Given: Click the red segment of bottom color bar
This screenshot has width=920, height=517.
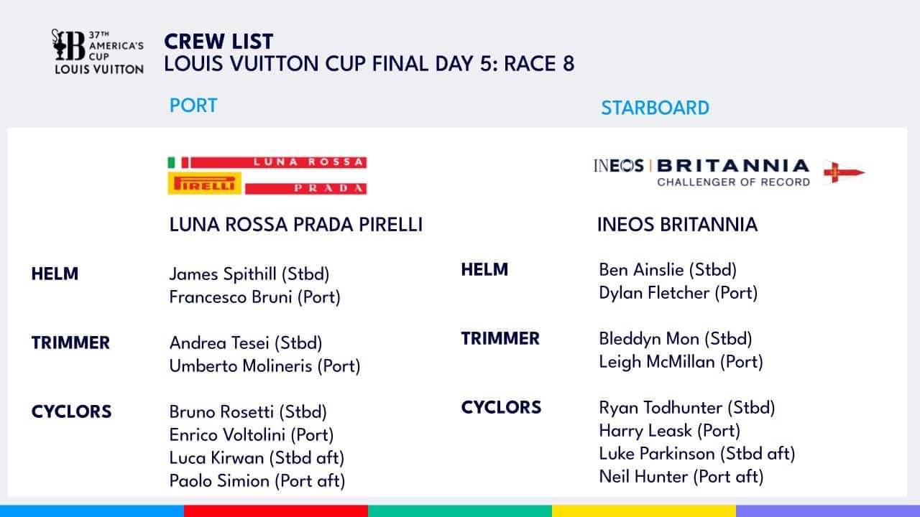Looking at the screenshot, I should [x=275, y=511].
